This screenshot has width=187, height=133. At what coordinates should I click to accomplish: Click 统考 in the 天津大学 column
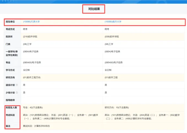click(25, 29)
